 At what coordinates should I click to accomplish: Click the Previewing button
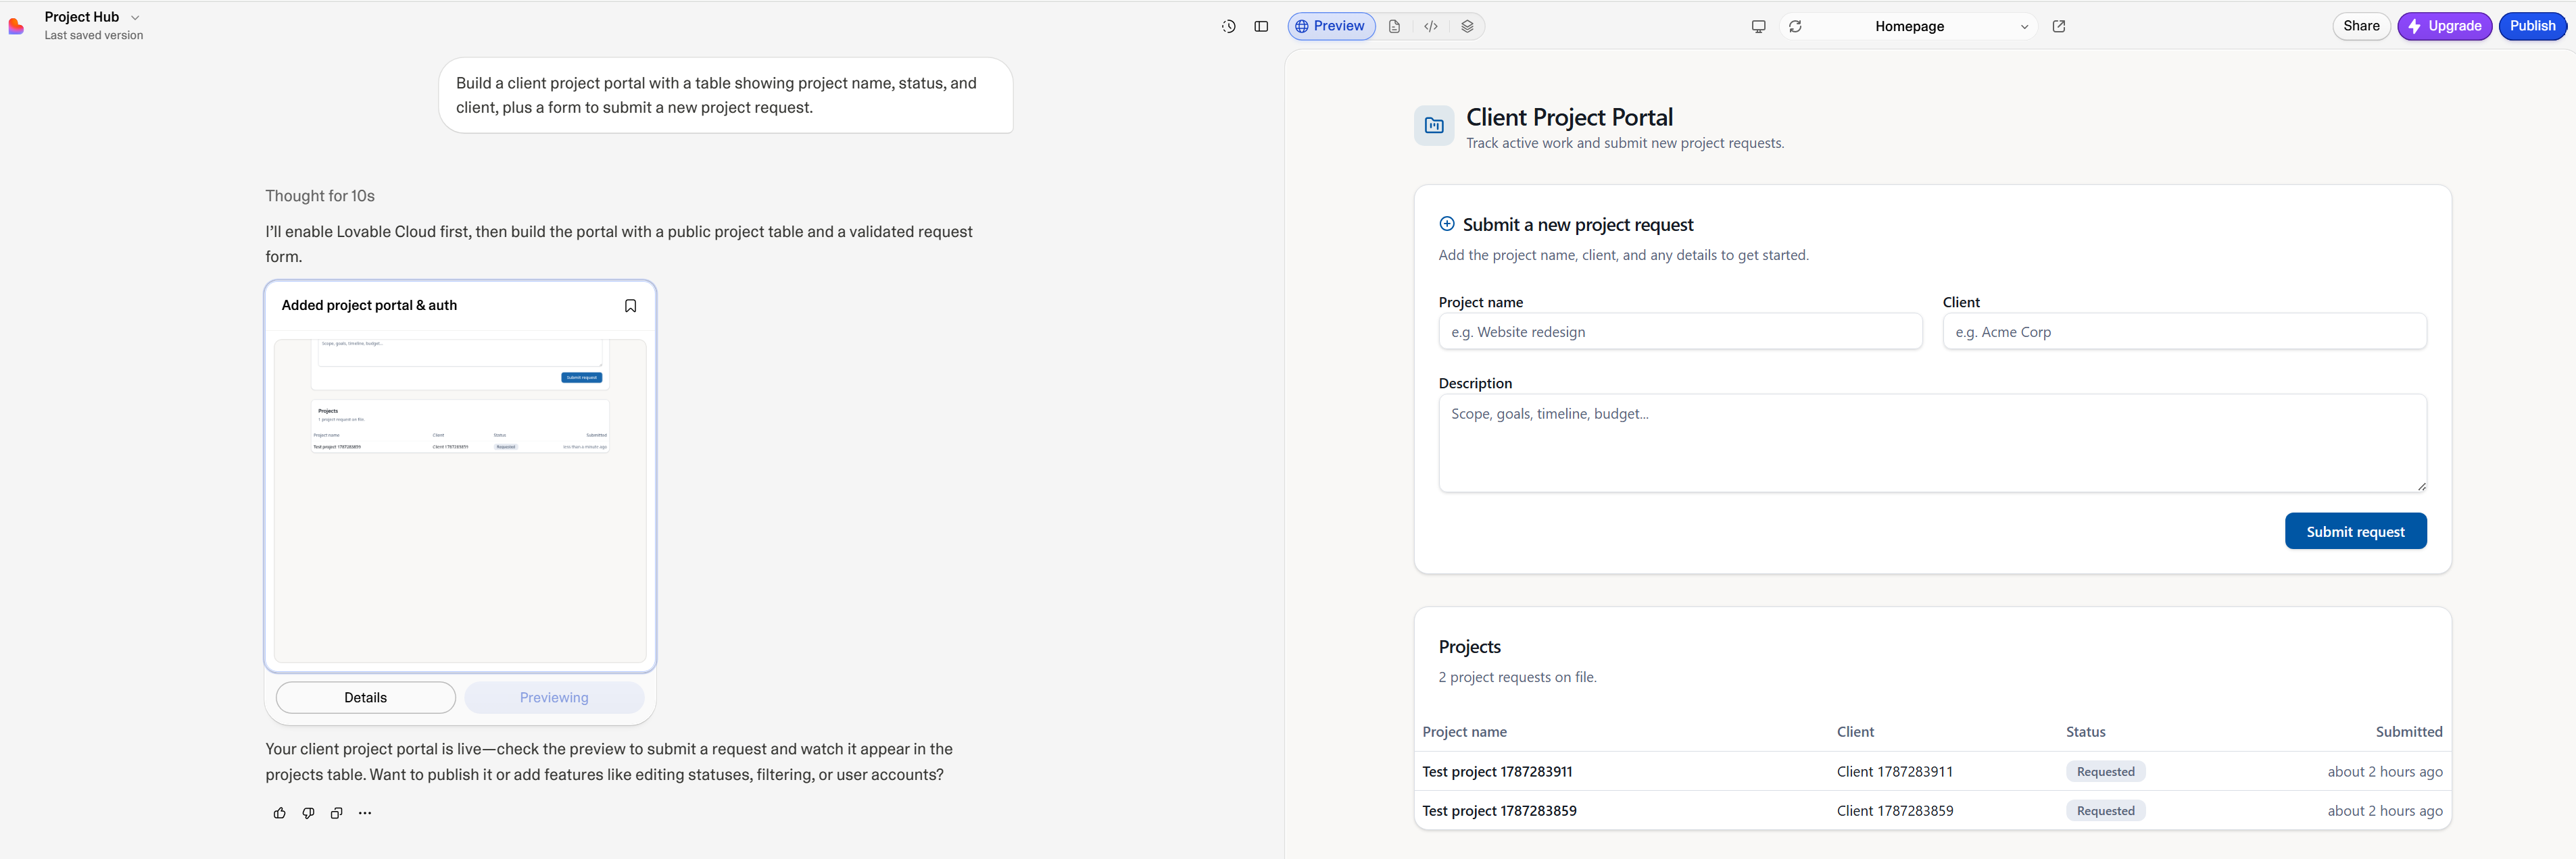[554, 697]
